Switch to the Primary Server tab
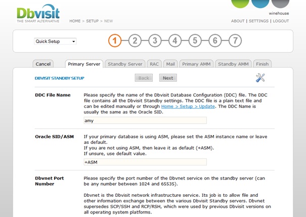This screenshot has height=217, width=306. 84,64
